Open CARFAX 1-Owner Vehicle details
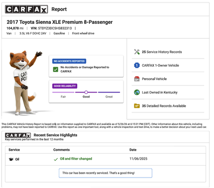This screenshot has height=188, width=214. point(160,65)
